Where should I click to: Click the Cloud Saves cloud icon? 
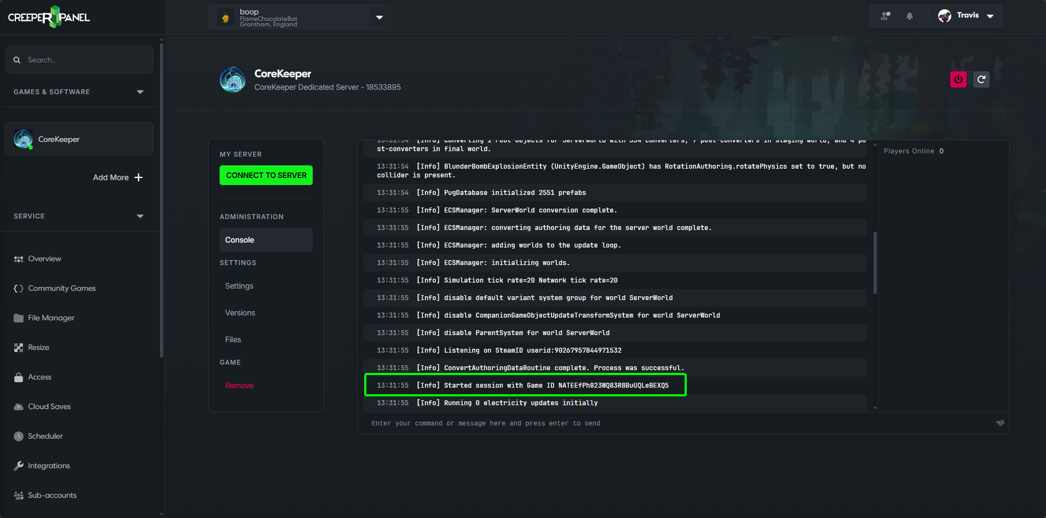click(x=19, y=407)
